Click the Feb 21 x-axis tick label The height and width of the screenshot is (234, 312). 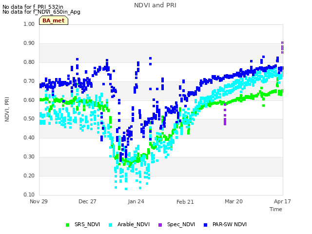click(x=185, y=202)
